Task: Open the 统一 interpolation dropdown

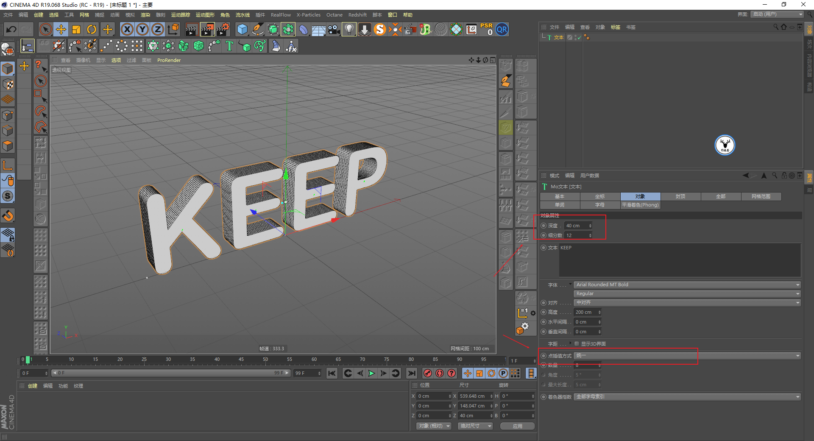Action: click(687, 355)
